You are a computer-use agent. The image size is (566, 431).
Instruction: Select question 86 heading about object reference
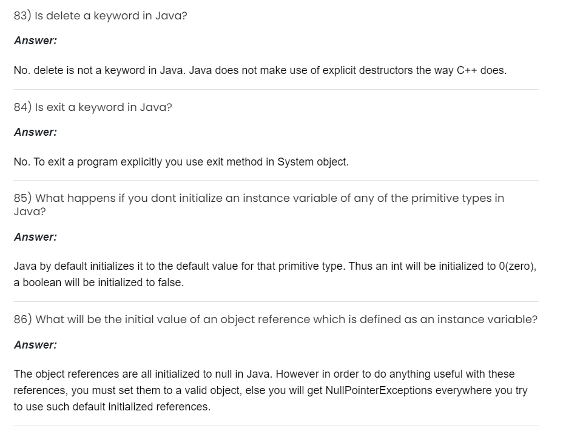pos(275,319)
